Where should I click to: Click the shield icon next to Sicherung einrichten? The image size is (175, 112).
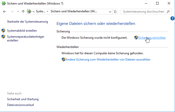tap(136, 38)
